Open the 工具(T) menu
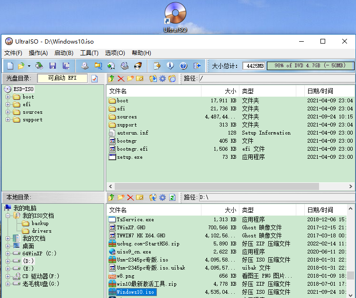 pos(89,53)
